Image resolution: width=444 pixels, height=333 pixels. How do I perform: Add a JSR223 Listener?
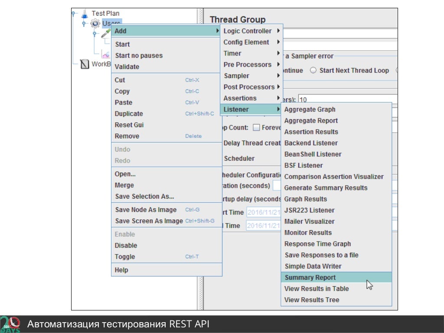click(336, 210)
